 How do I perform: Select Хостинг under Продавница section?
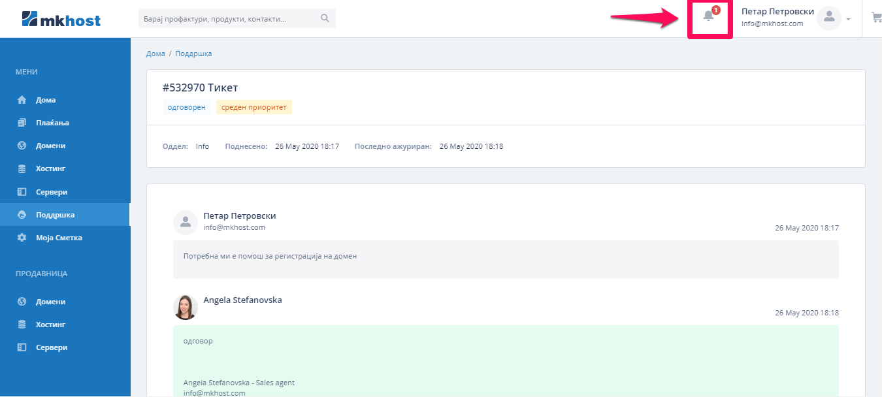coord(50,325)
